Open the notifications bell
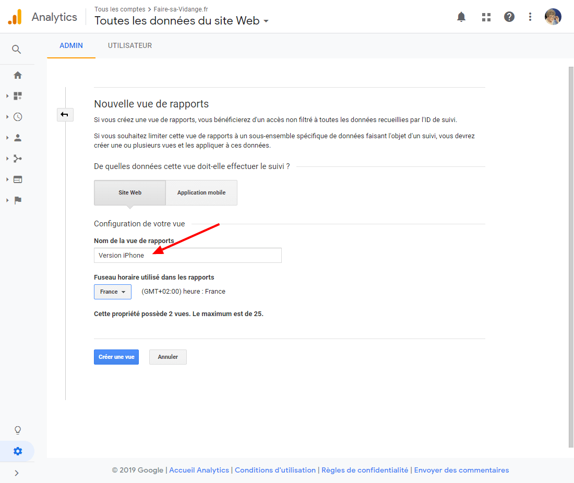Image resolution: width=574 pixels, height=483 pixels. (461, 17)
